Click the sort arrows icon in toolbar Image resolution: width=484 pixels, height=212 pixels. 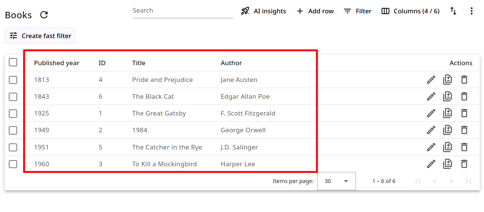tap(453, 11)
